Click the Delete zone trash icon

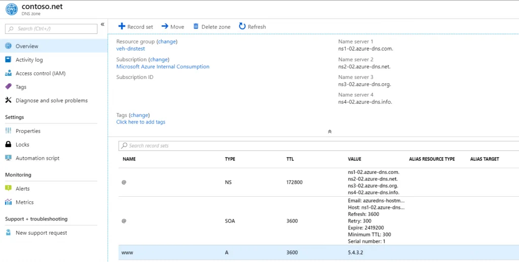196,26
